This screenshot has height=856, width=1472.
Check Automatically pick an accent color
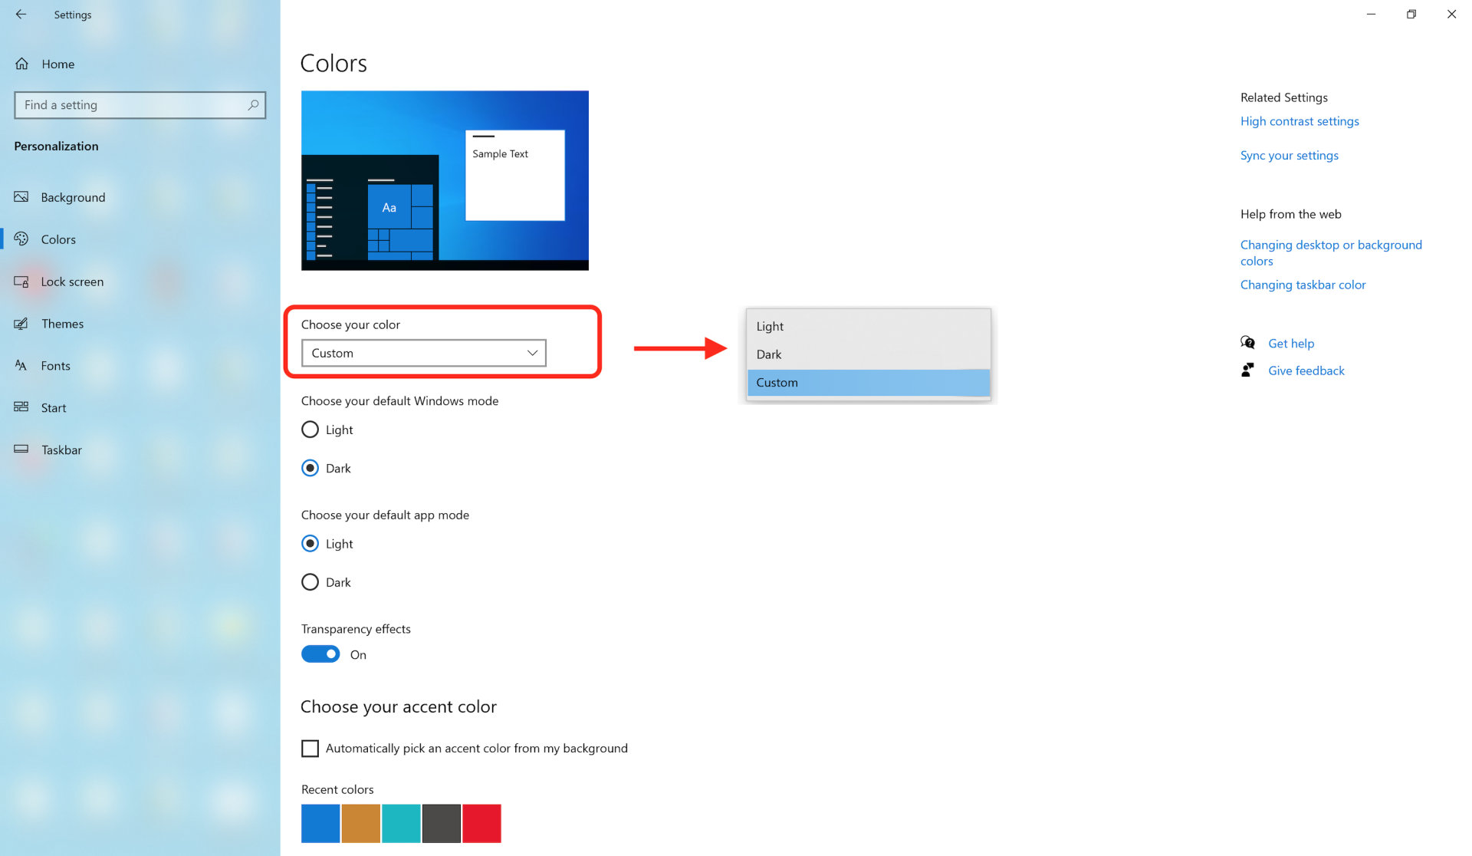(x=310, y=748)
